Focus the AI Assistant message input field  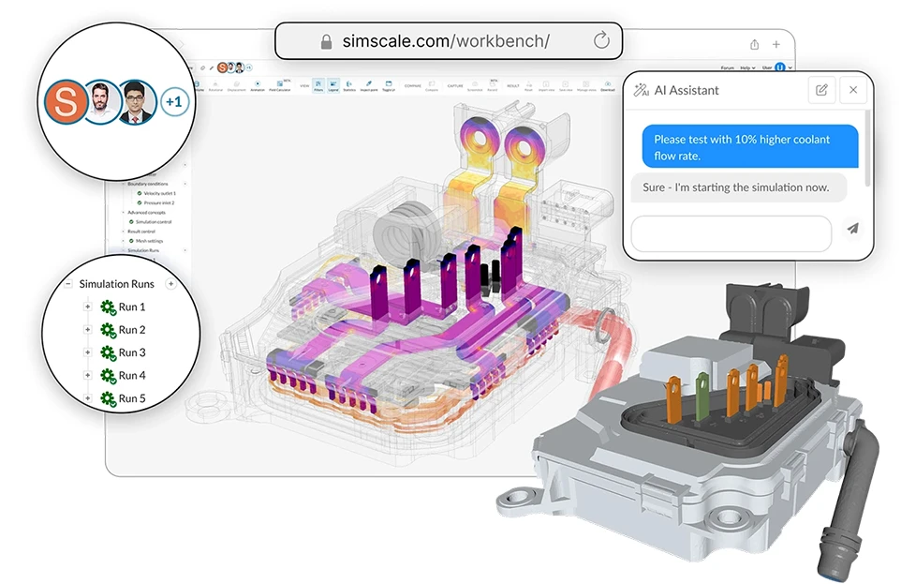(731, 233)
